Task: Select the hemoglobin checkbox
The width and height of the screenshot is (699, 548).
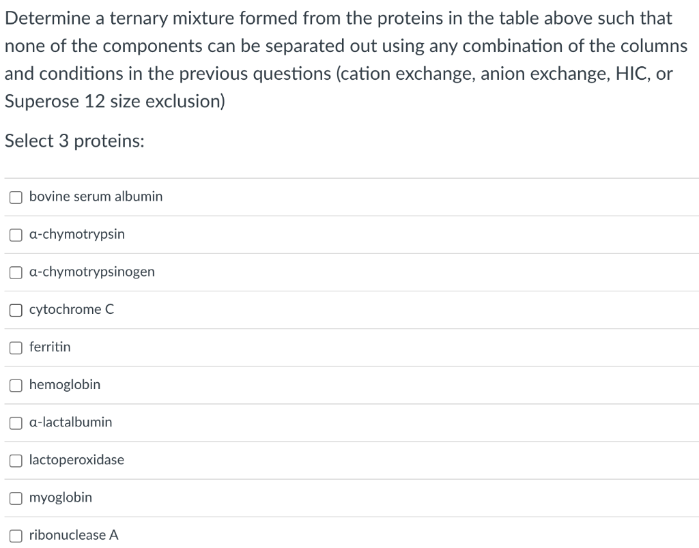Action: coord(14,384)
